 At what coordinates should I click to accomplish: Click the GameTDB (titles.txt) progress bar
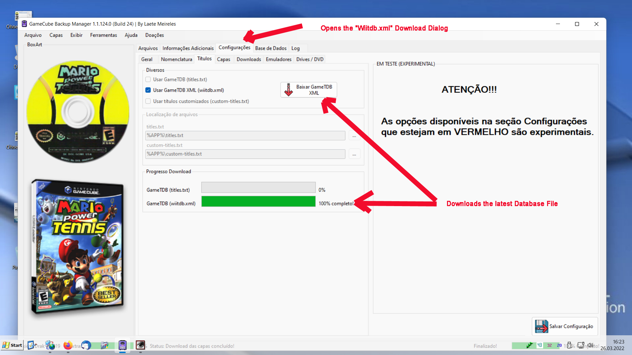[x=258, y=187]
